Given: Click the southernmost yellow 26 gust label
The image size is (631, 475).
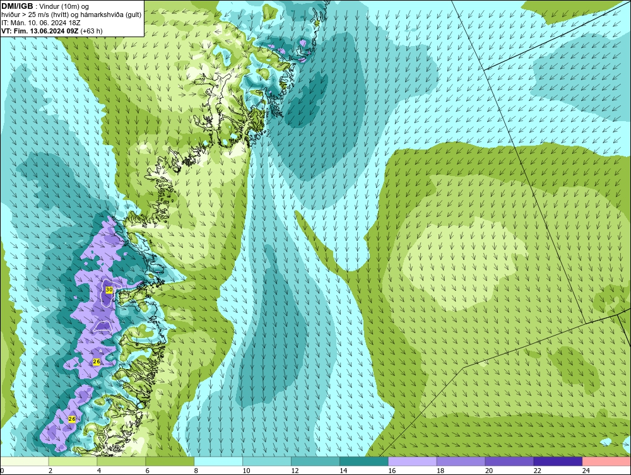Looking at the screenshot, I should 72,419.
